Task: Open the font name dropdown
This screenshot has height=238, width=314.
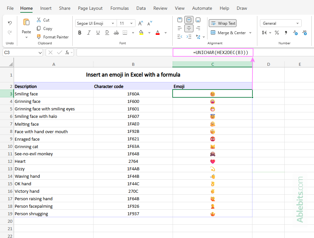Action: click(113, 23)
